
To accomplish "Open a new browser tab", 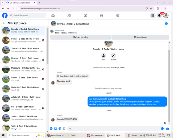I will 39,3.
